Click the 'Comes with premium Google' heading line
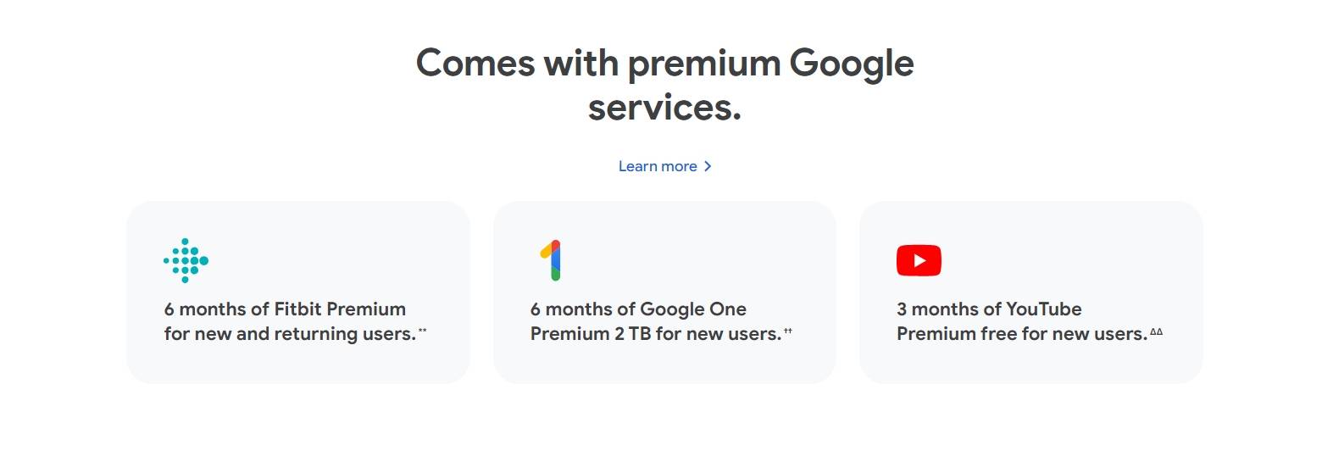The image size is (1322, 451). pos(664,64)
